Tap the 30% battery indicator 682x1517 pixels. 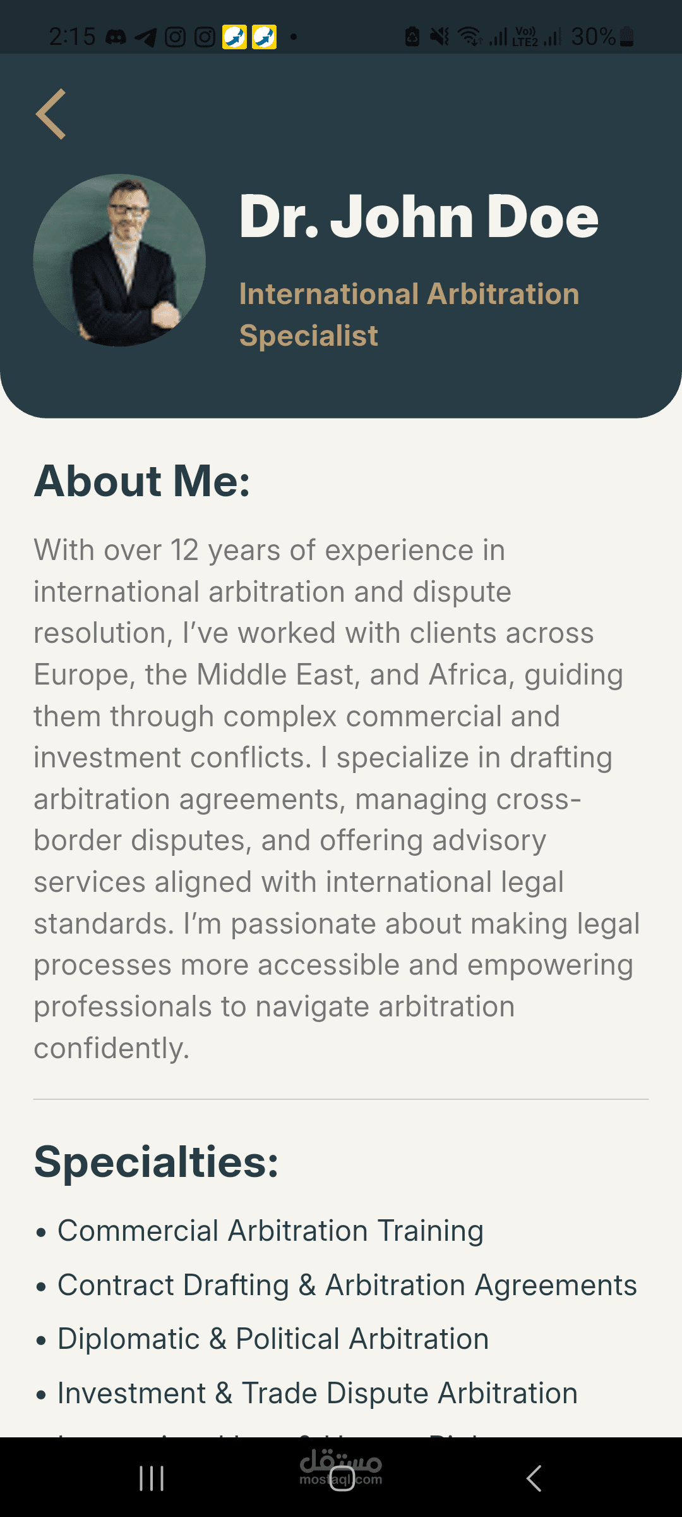602,37
